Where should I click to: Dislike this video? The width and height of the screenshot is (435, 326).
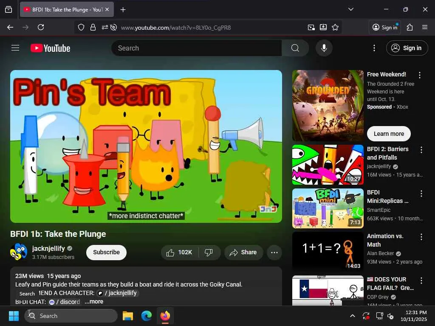[209, 252]
